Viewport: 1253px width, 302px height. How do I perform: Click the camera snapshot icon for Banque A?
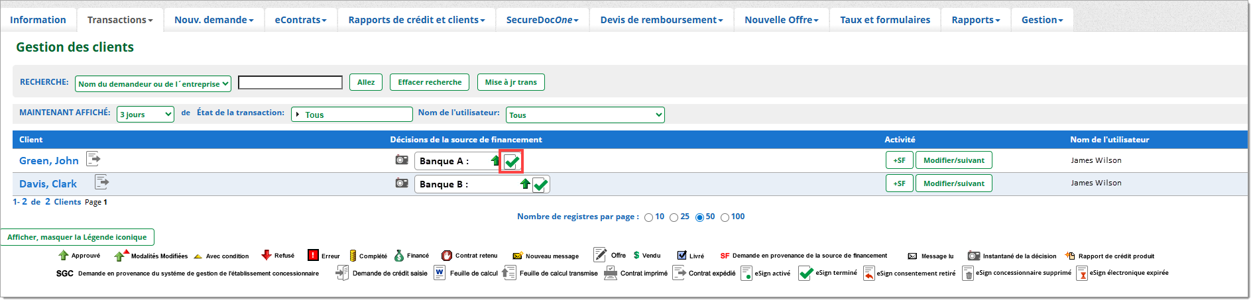point(402,160)
